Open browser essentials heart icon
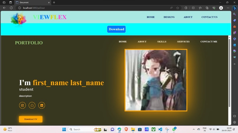The height and width of the screenshot is (133, 238). (x=214, y=8)
